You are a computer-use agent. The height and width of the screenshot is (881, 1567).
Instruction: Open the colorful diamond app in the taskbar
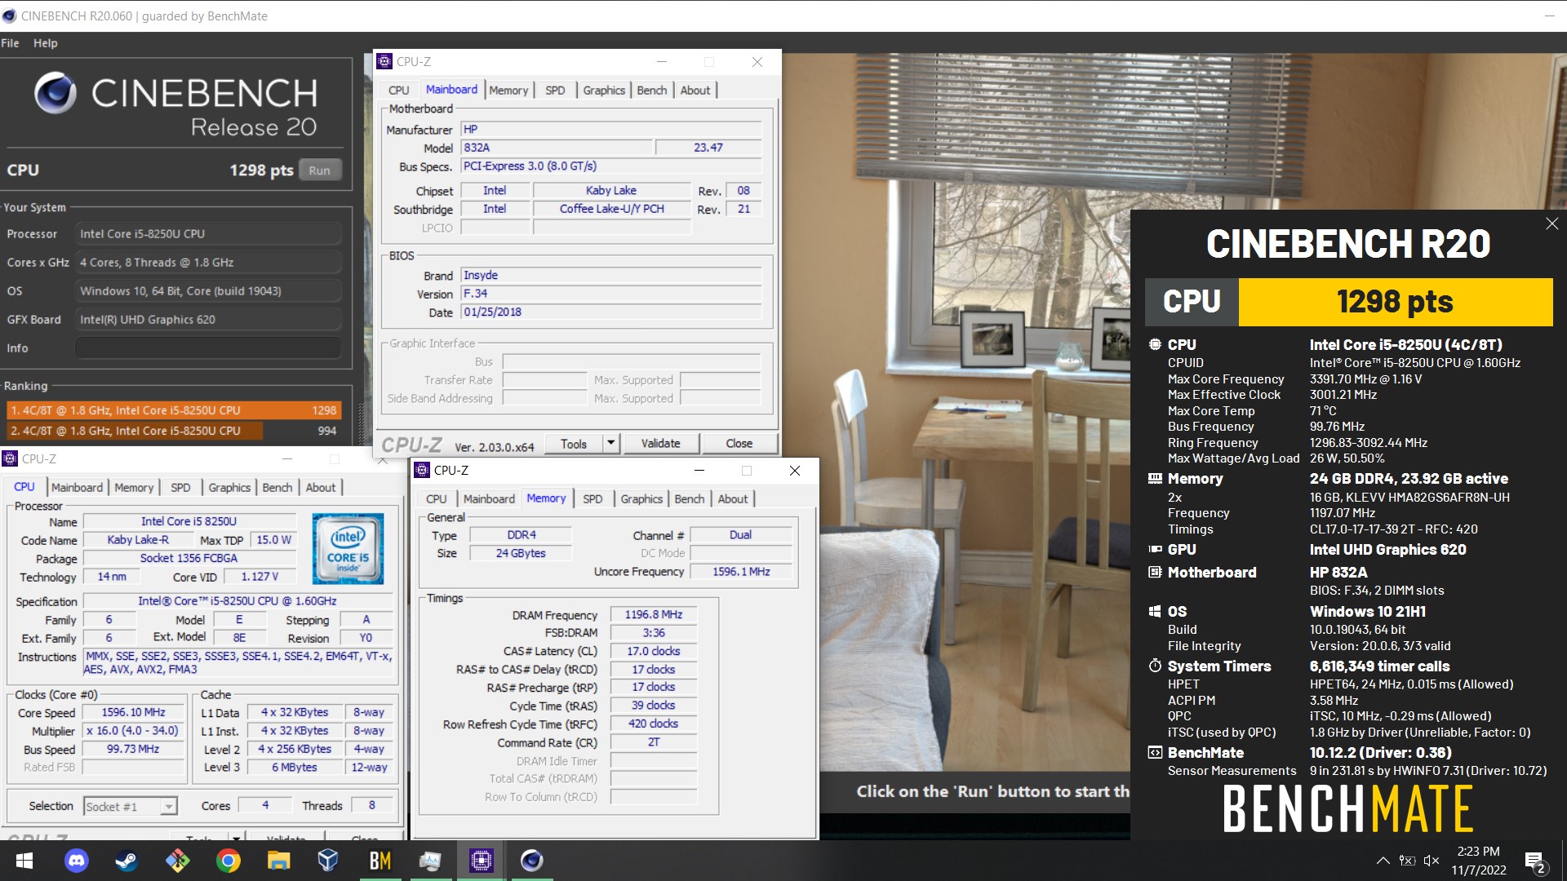click(177, 861)
